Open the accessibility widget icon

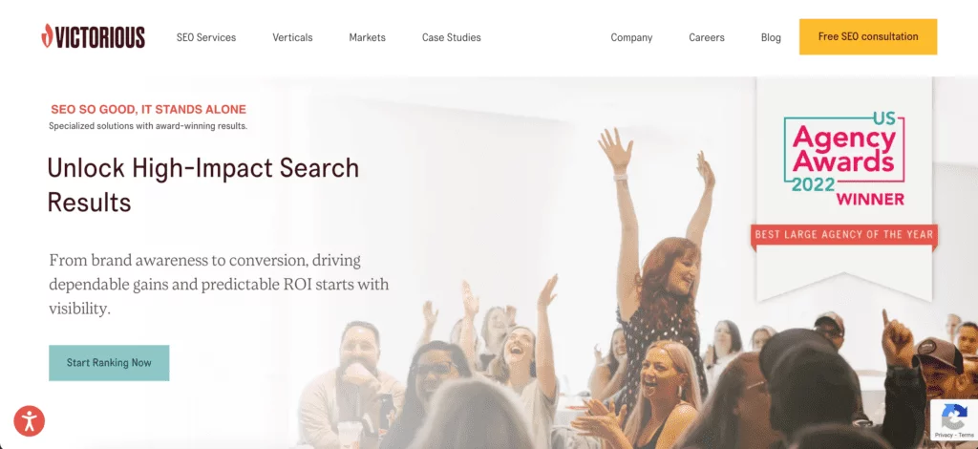coord(30,421)
